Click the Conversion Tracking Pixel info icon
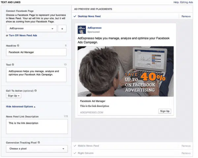 click(39, 143)
